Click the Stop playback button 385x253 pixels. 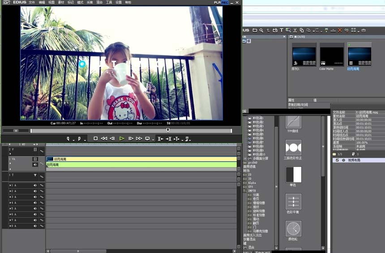tap(95, 139)
